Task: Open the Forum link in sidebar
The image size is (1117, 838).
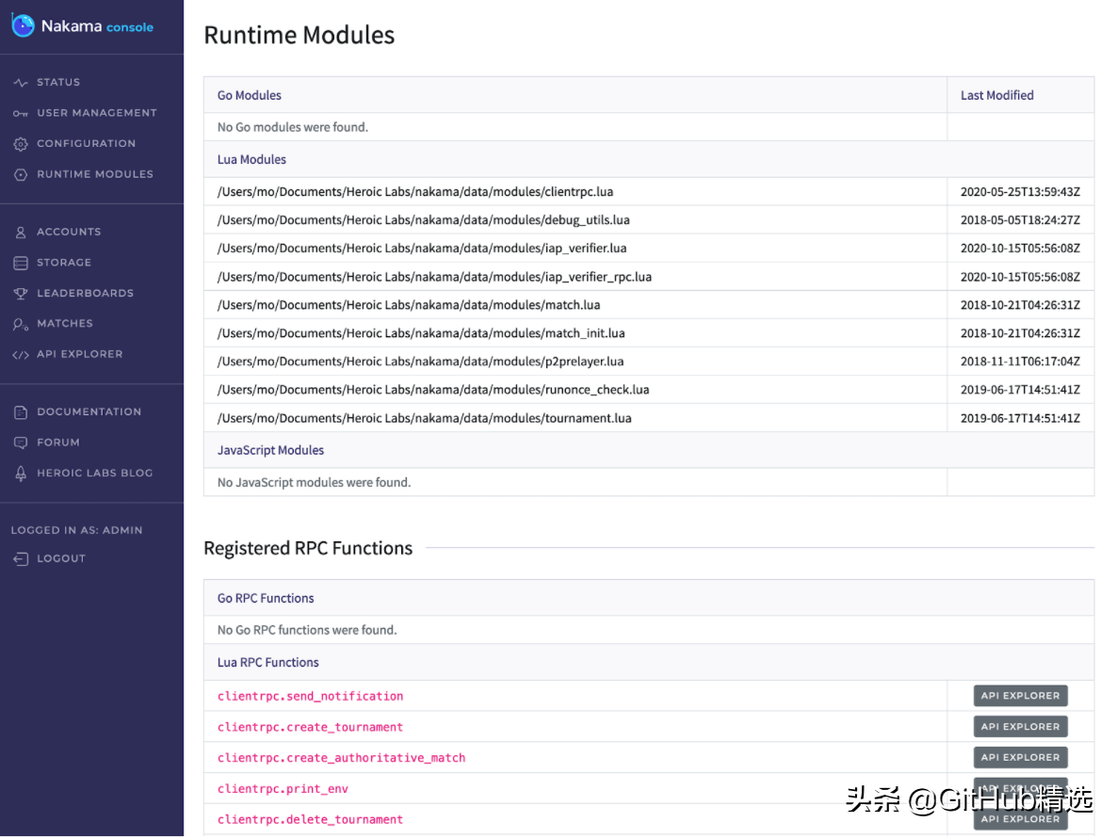Action: [58, 443]
